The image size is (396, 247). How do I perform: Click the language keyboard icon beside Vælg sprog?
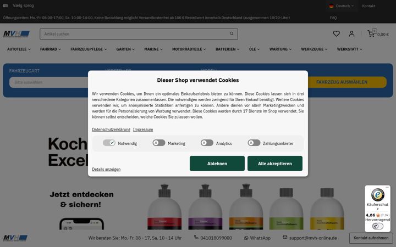pyautogui.click(x=5, y=5)
